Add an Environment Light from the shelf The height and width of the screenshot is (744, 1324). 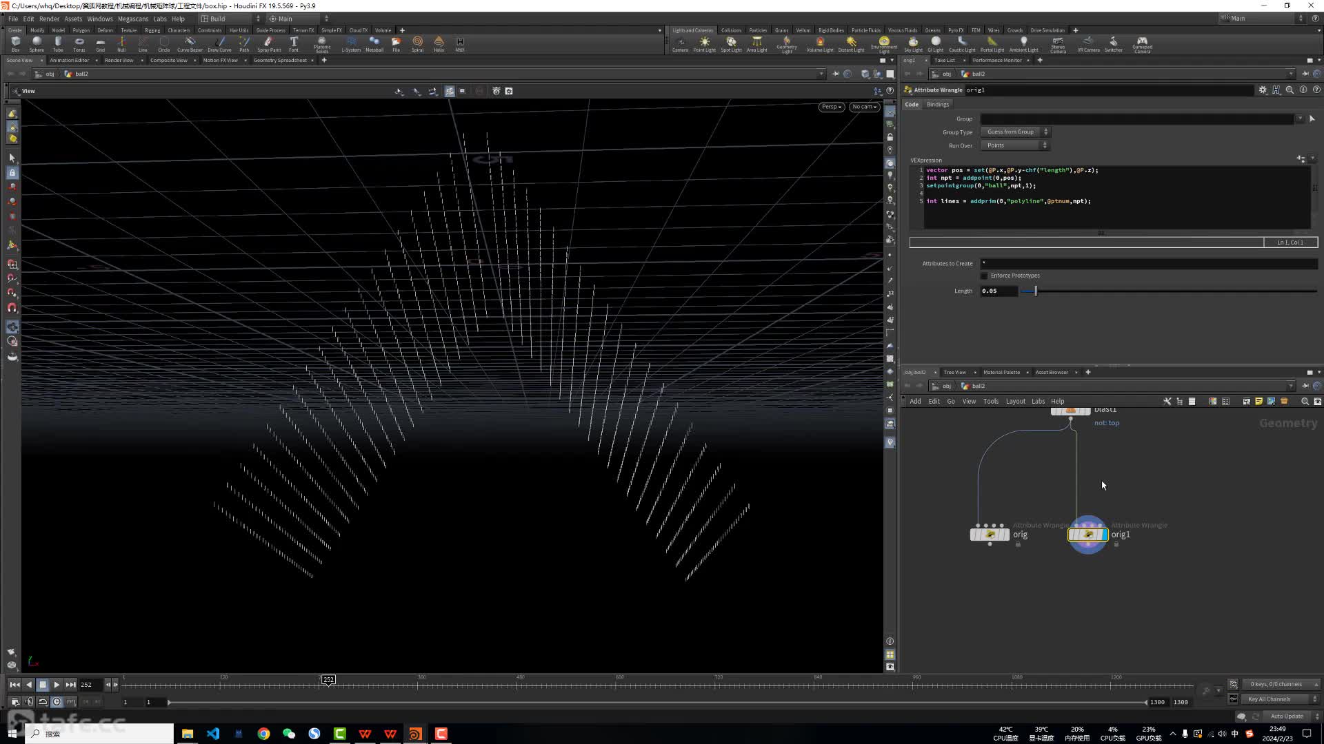click(x=884, y=45)
